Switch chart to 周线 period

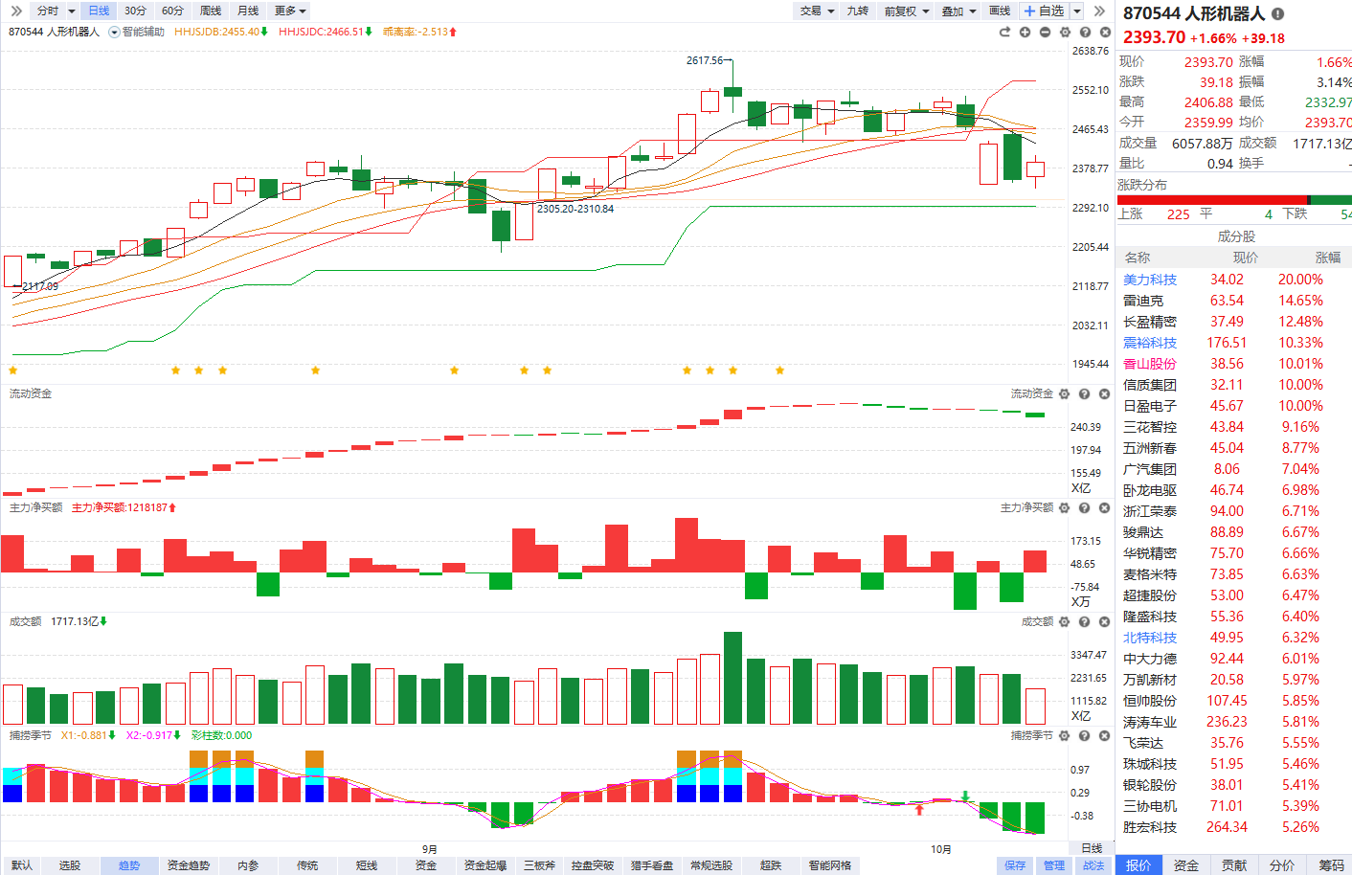click(x=211, y=11)
